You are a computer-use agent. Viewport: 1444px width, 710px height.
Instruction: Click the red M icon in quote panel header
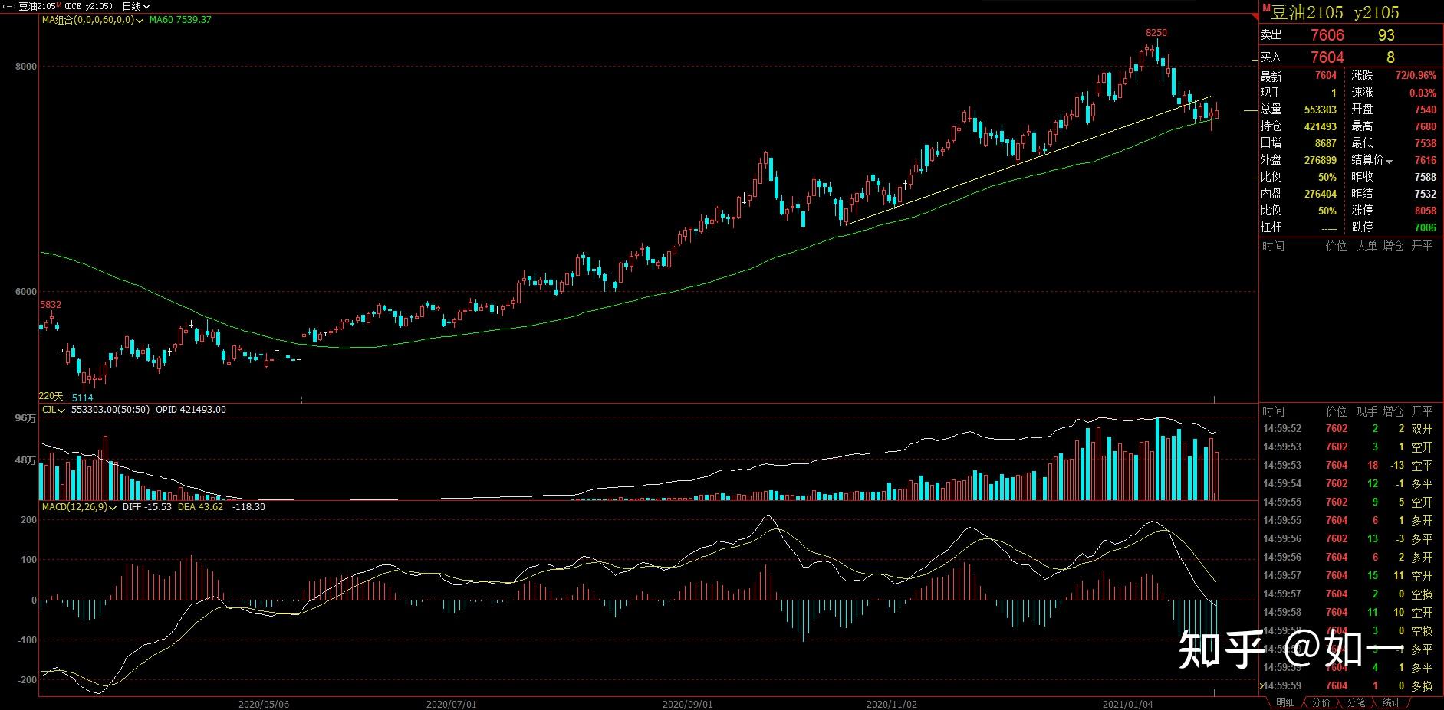1266,8
